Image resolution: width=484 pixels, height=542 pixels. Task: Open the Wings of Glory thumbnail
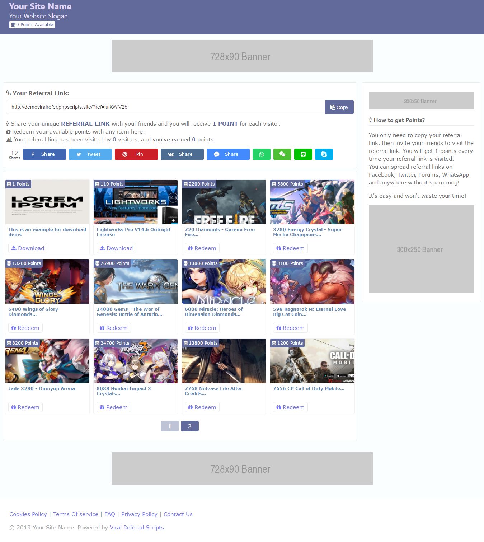point(47,282)
